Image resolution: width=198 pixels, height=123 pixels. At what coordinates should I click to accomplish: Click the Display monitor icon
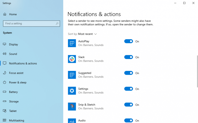pyautogui.click(x=5, y=44)
